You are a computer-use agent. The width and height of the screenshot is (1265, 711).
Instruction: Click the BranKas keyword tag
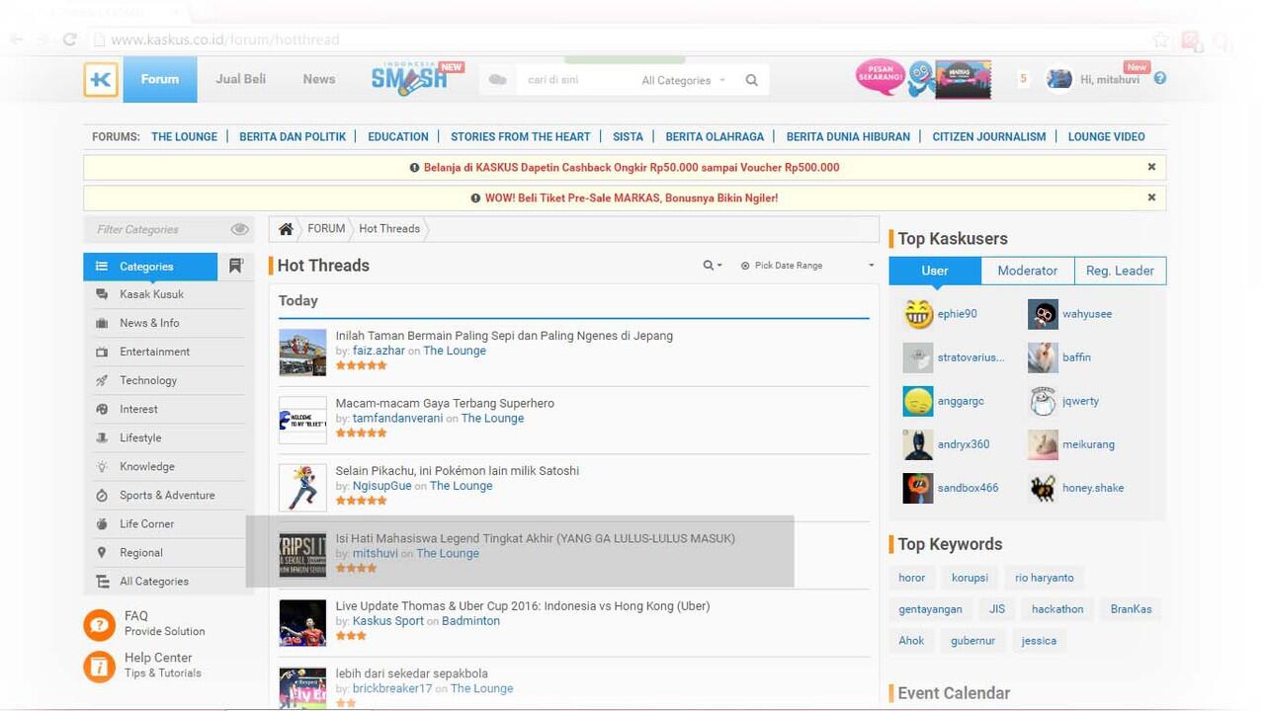click(1131, 609)
